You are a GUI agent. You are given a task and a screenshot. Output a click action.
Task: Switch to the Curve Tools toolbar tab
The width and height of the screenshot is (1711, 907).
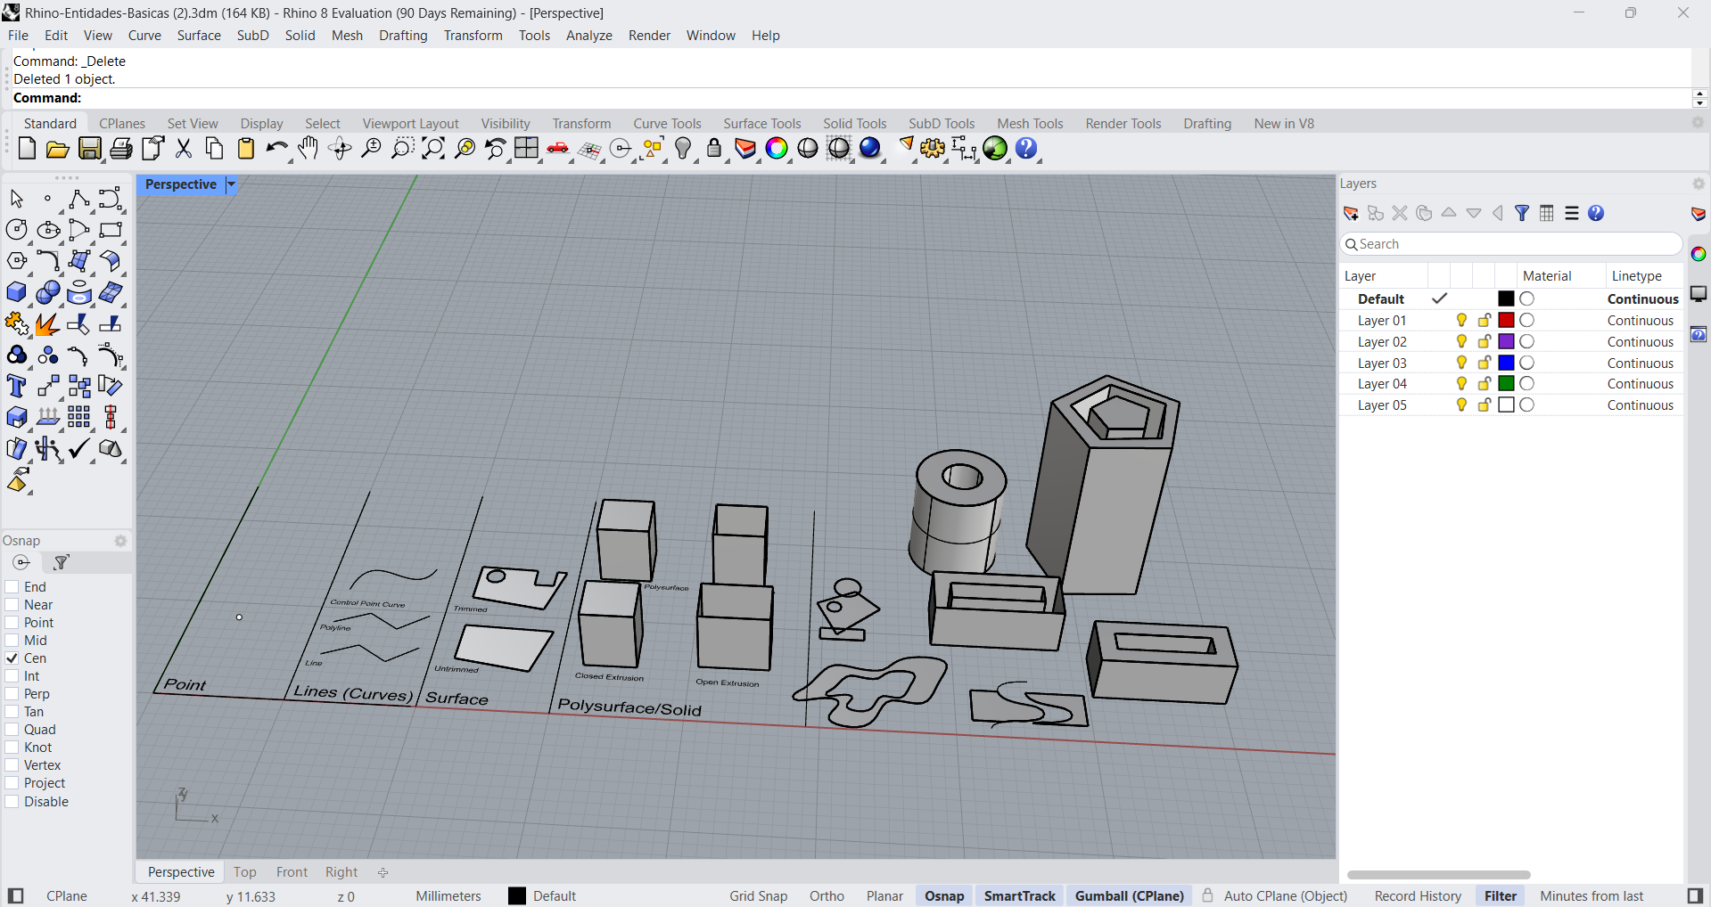tap(667, 124)
